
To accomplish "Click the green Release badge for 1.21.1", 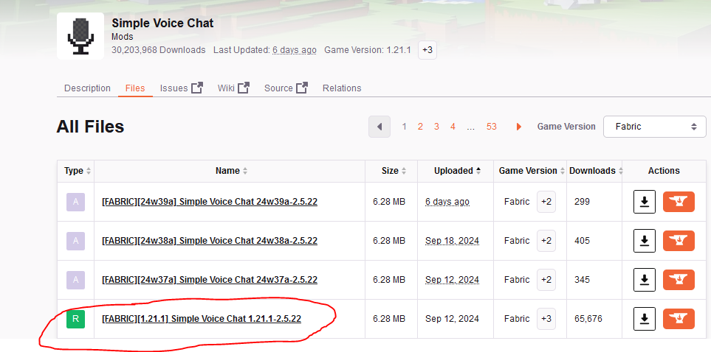I will pyautogui.click(x=76, y=319).
